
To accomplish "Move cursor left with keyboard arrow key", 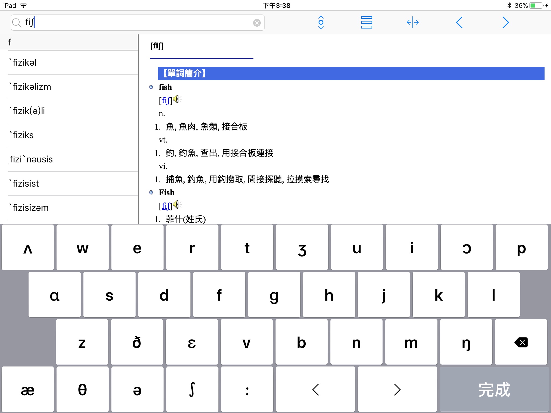I will click(x=316, y=389).
